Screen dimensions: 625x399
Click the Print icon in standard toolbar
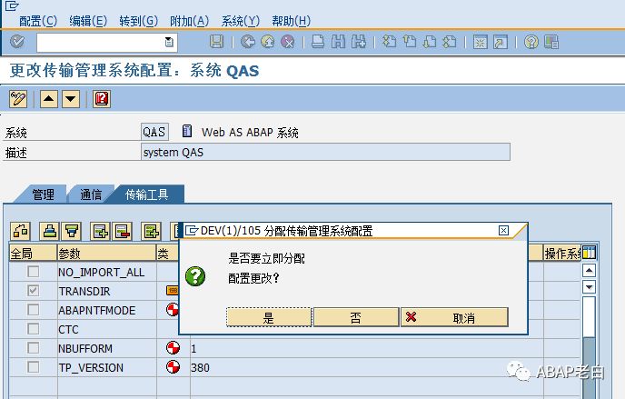[x=318, y=42]
